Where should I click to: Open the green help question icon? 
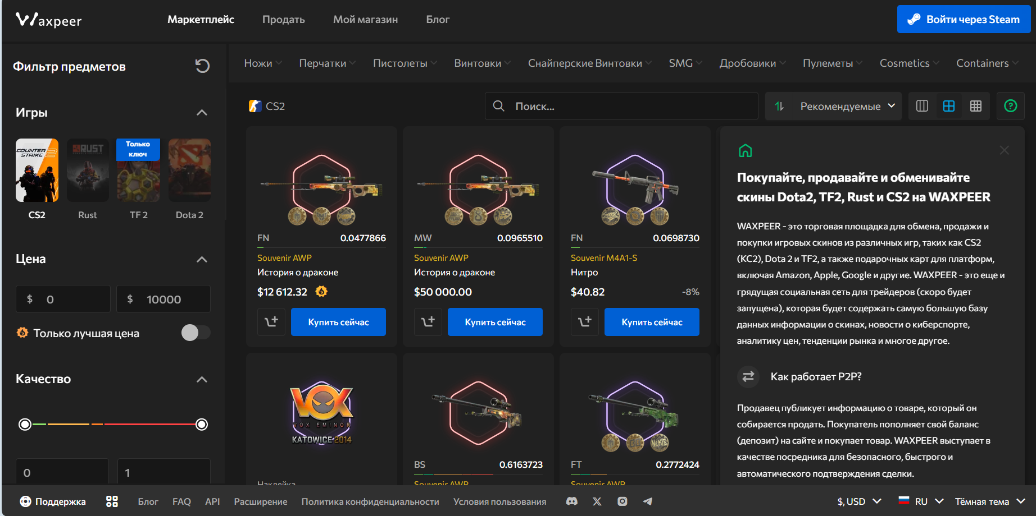pyautogui.click(x=1011, y=106)
